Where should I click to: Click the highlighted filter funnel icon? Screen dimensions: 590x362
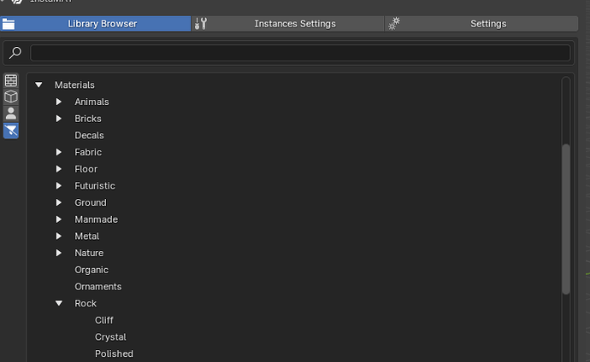(11, 131)
